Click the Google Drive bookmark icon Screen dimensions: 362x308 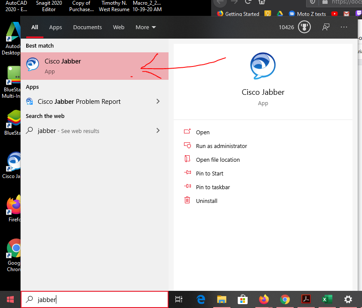tap(280, 14)
